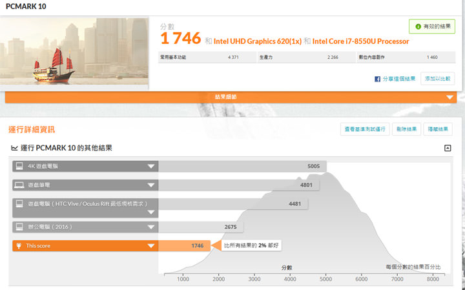Click the 添加以比較 button

click(x=438, y=78)
